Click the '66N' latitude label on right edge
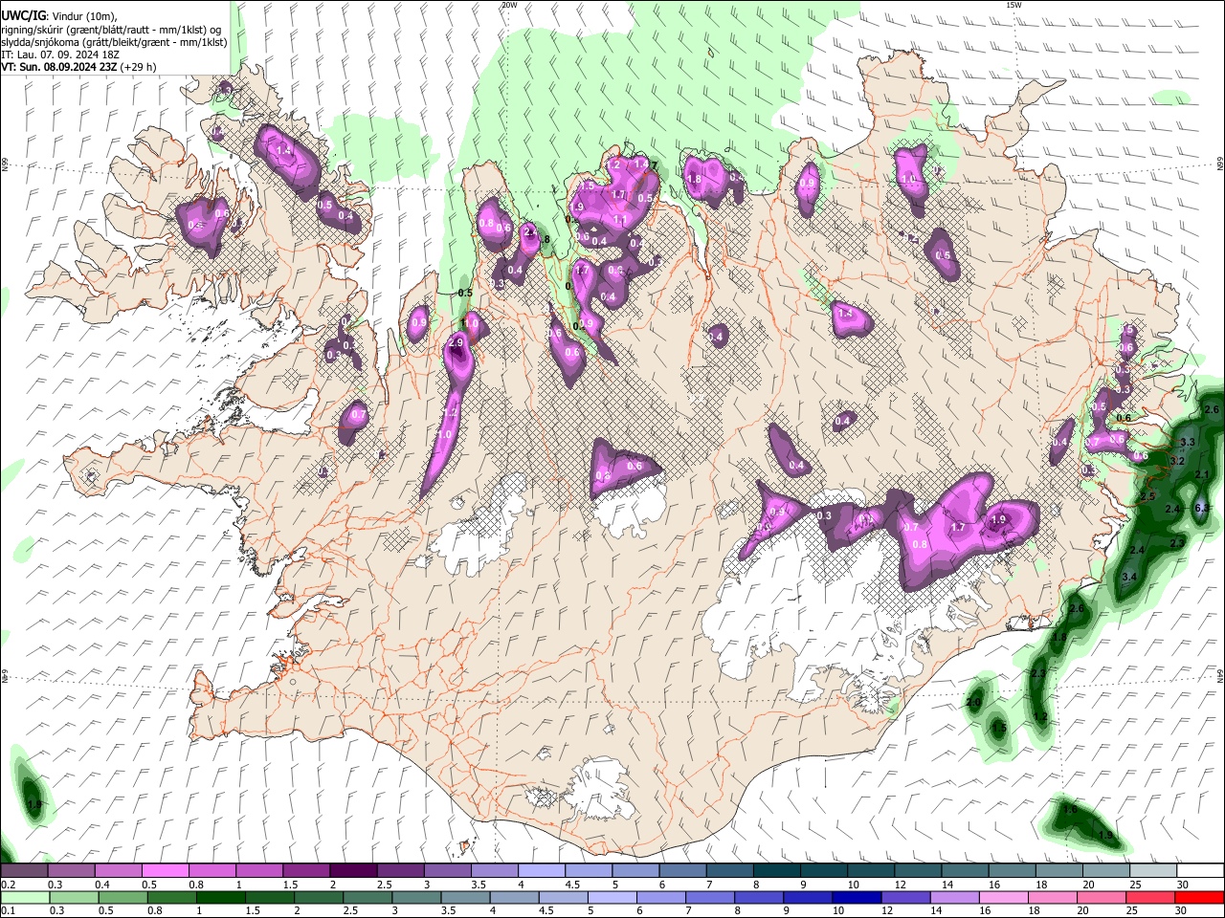Image resolution: width=1225 pixels, height=918 pixels. pyautogui.click(x=1220, y=164)
